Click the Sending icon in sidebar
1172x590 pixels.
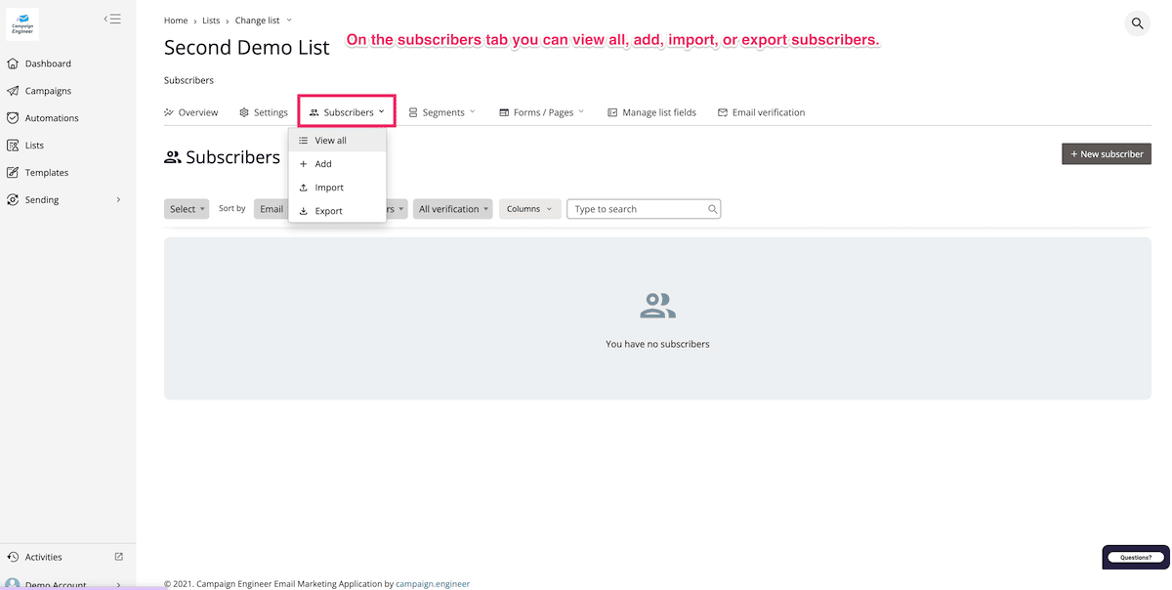point(13,200)
